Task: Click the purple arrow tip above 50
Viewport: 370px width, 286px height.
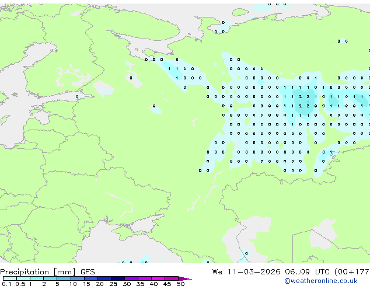Action: tap(185, 278)
